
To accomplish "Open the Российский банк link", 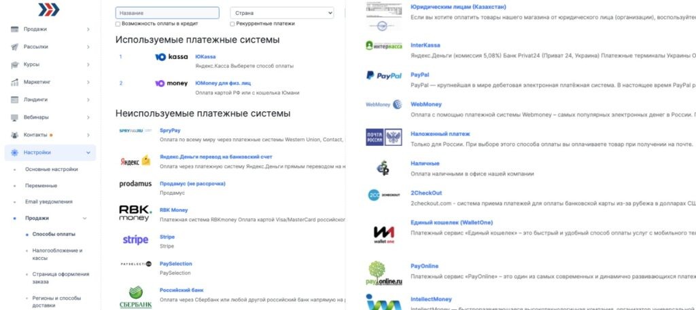I will coord(181,290).
